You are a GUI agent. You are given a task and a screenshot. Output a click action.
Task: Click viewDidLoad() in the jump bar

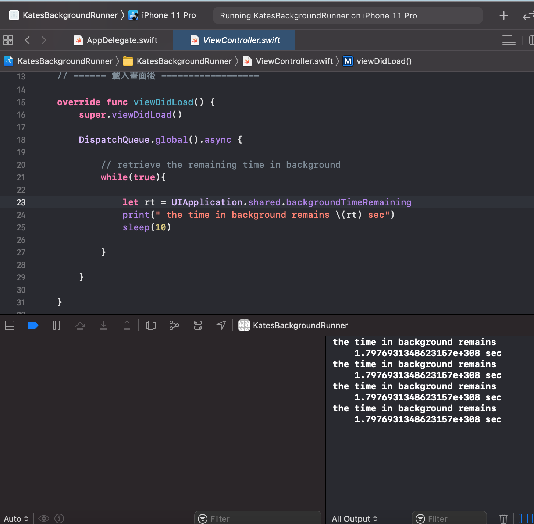click(384, 61)
